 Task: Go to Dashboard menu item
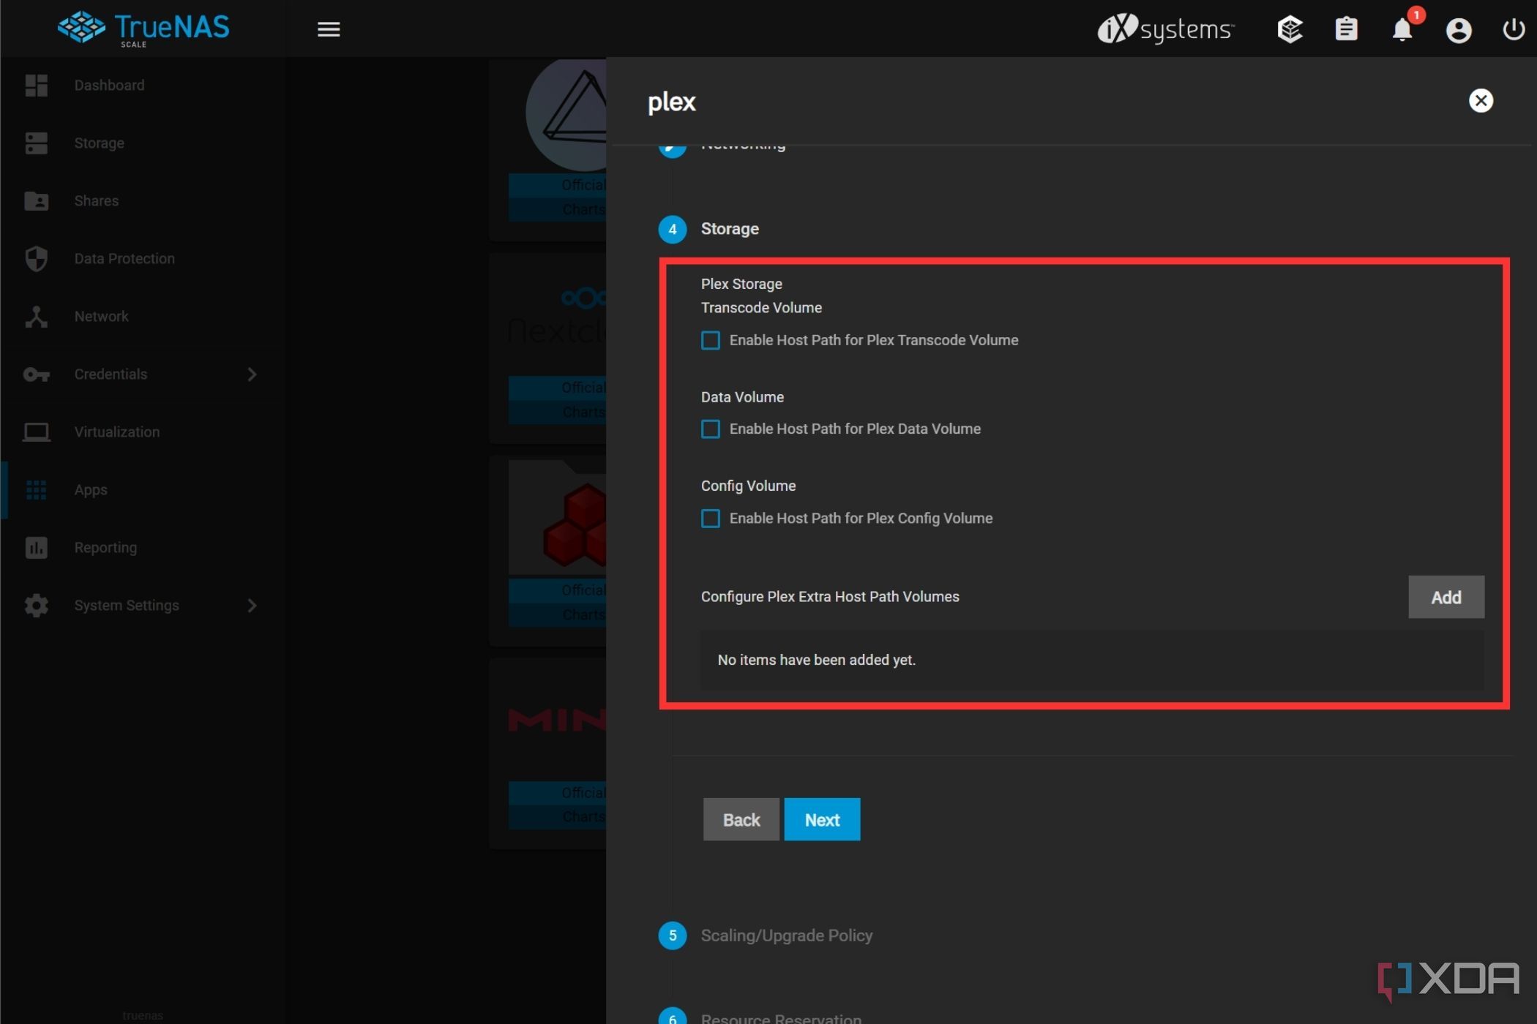coord(109,85)
